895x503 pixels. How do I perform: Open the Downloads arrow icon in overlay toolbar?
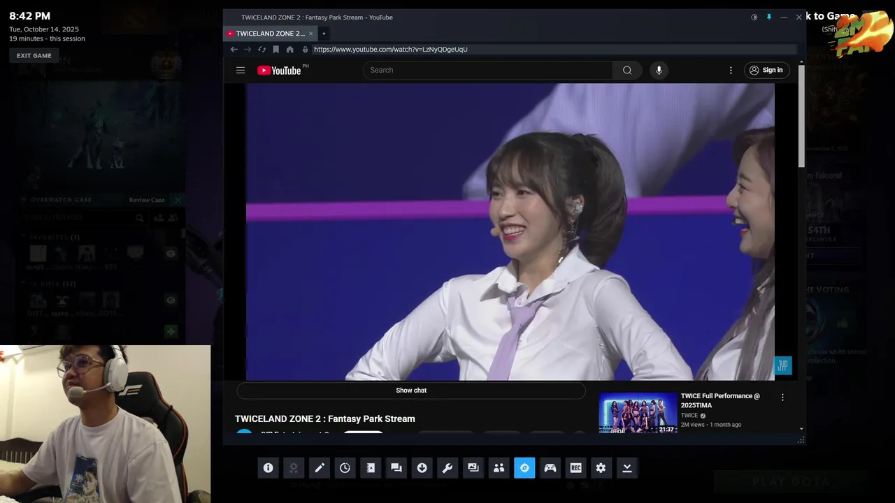tap(422, 468)
